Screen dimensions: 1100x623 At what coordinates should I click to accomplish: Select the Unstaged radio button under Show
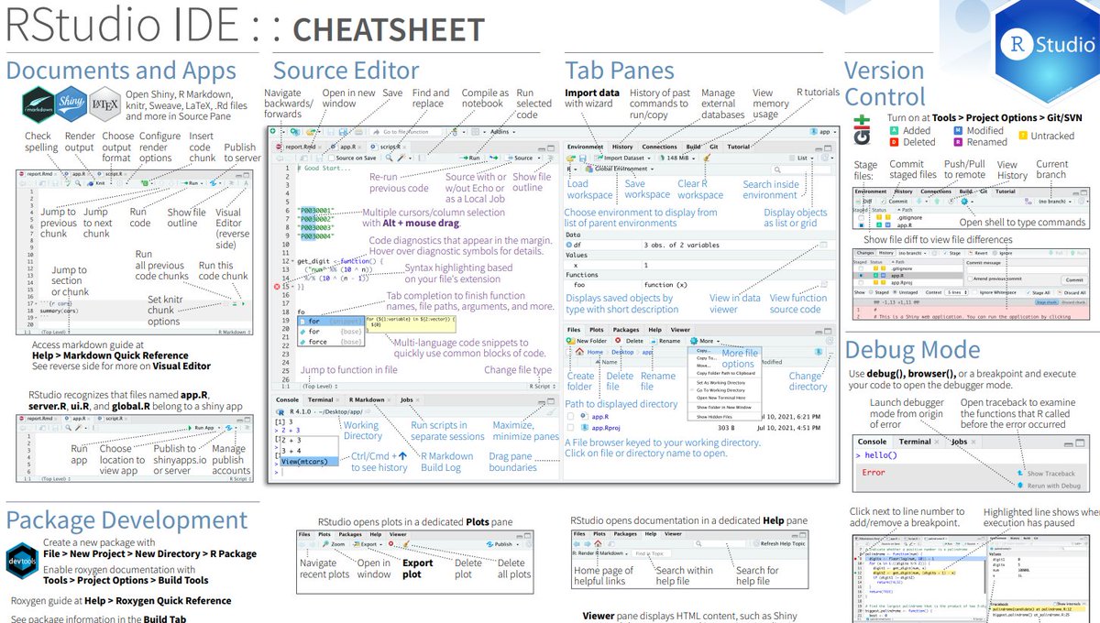[895, 292]
